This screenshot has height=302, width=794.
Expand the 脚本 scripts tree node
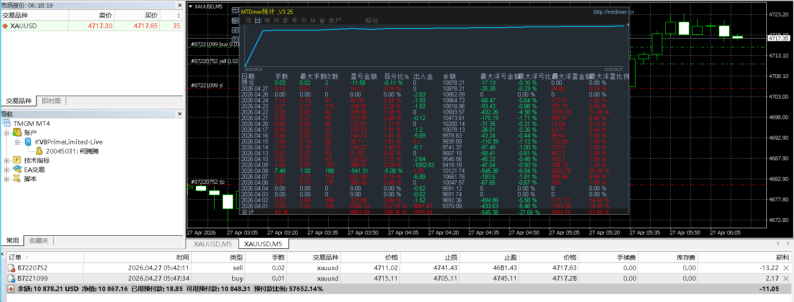pos(6,179)
